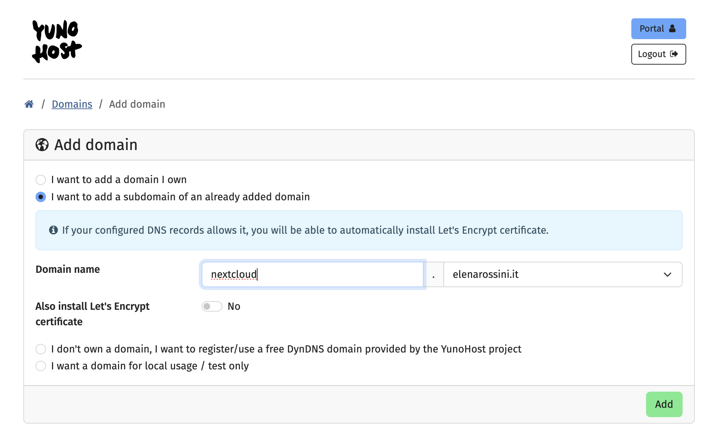The width and height of the screenshot is (721, 448).
Task: Click the info icon in the blue notice
Action: click(x=53, y=230)
